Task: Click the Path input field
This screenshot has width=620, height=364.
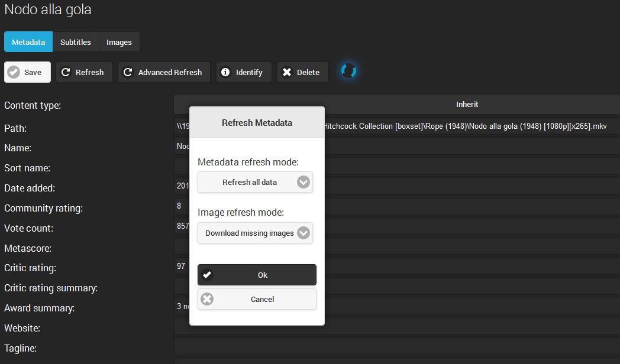Action: tap(396, 126)
